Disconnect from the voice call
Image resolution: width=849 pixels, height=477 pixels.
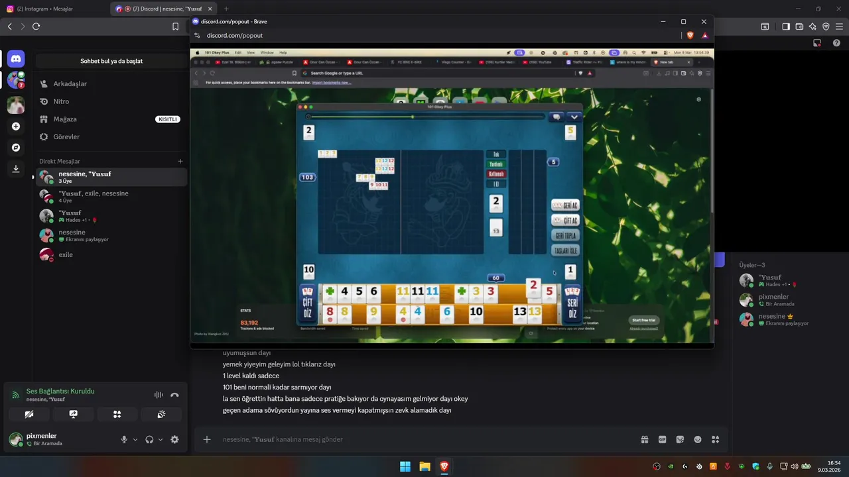click(x=174, y=395)
